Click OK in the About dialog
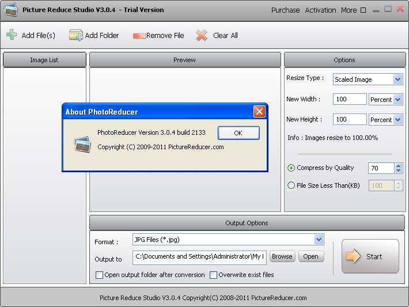This screenshot has width=409, height=307. pyautogui.click(x=238, y=133)
